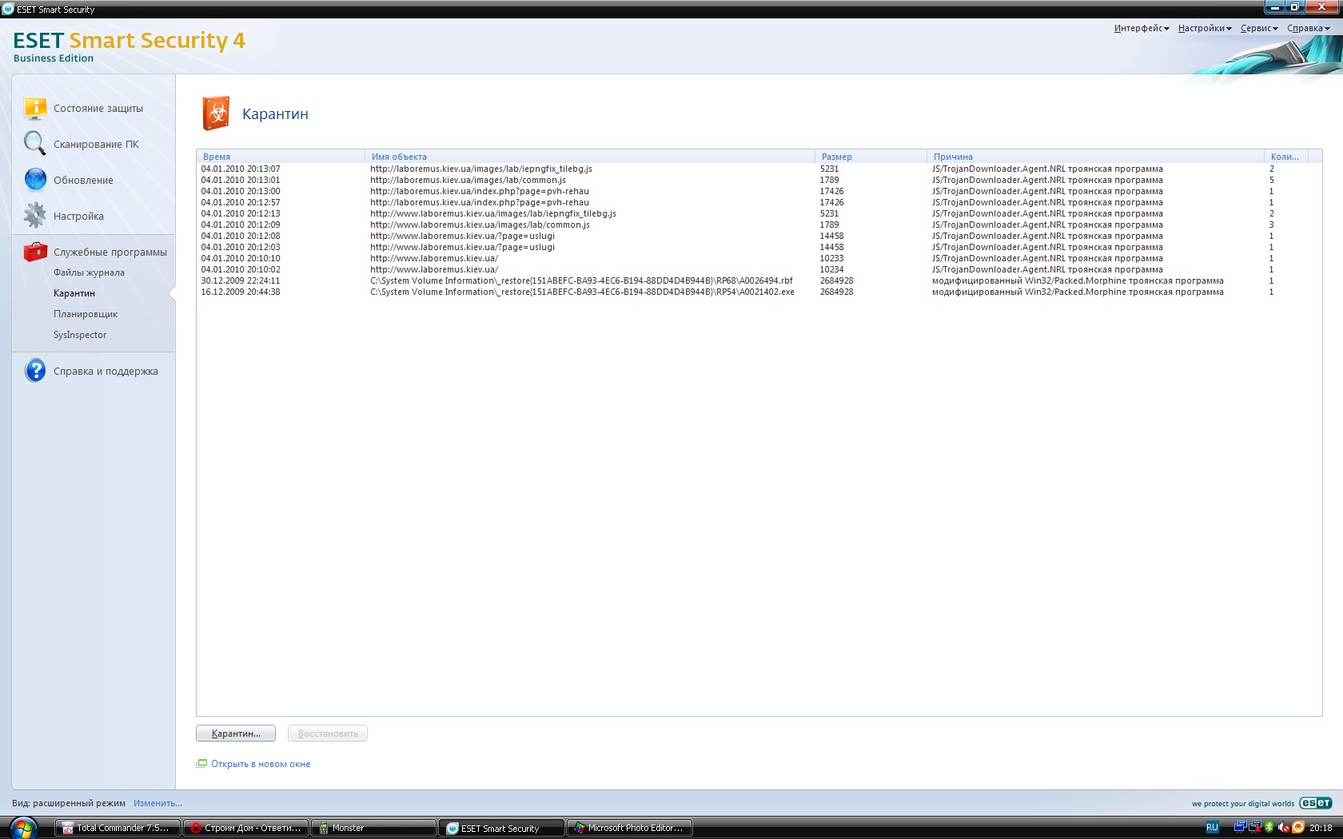The height and width of the screenshot is (839, 1343).
Task: Select the row dated 04.01.2010 20:13:07
Action: (759, 169)
